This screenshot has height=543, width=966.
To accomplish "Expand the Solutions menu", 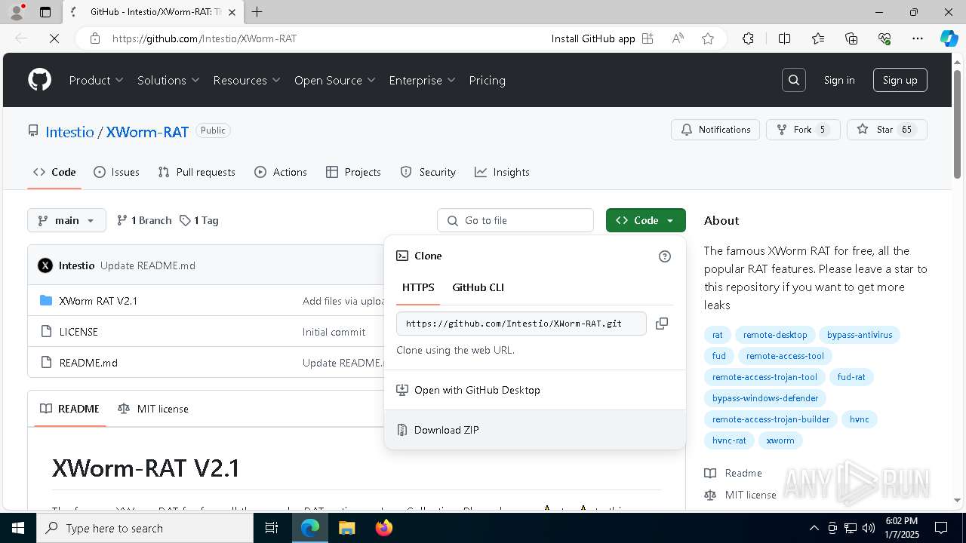I will tap(168, 80).
